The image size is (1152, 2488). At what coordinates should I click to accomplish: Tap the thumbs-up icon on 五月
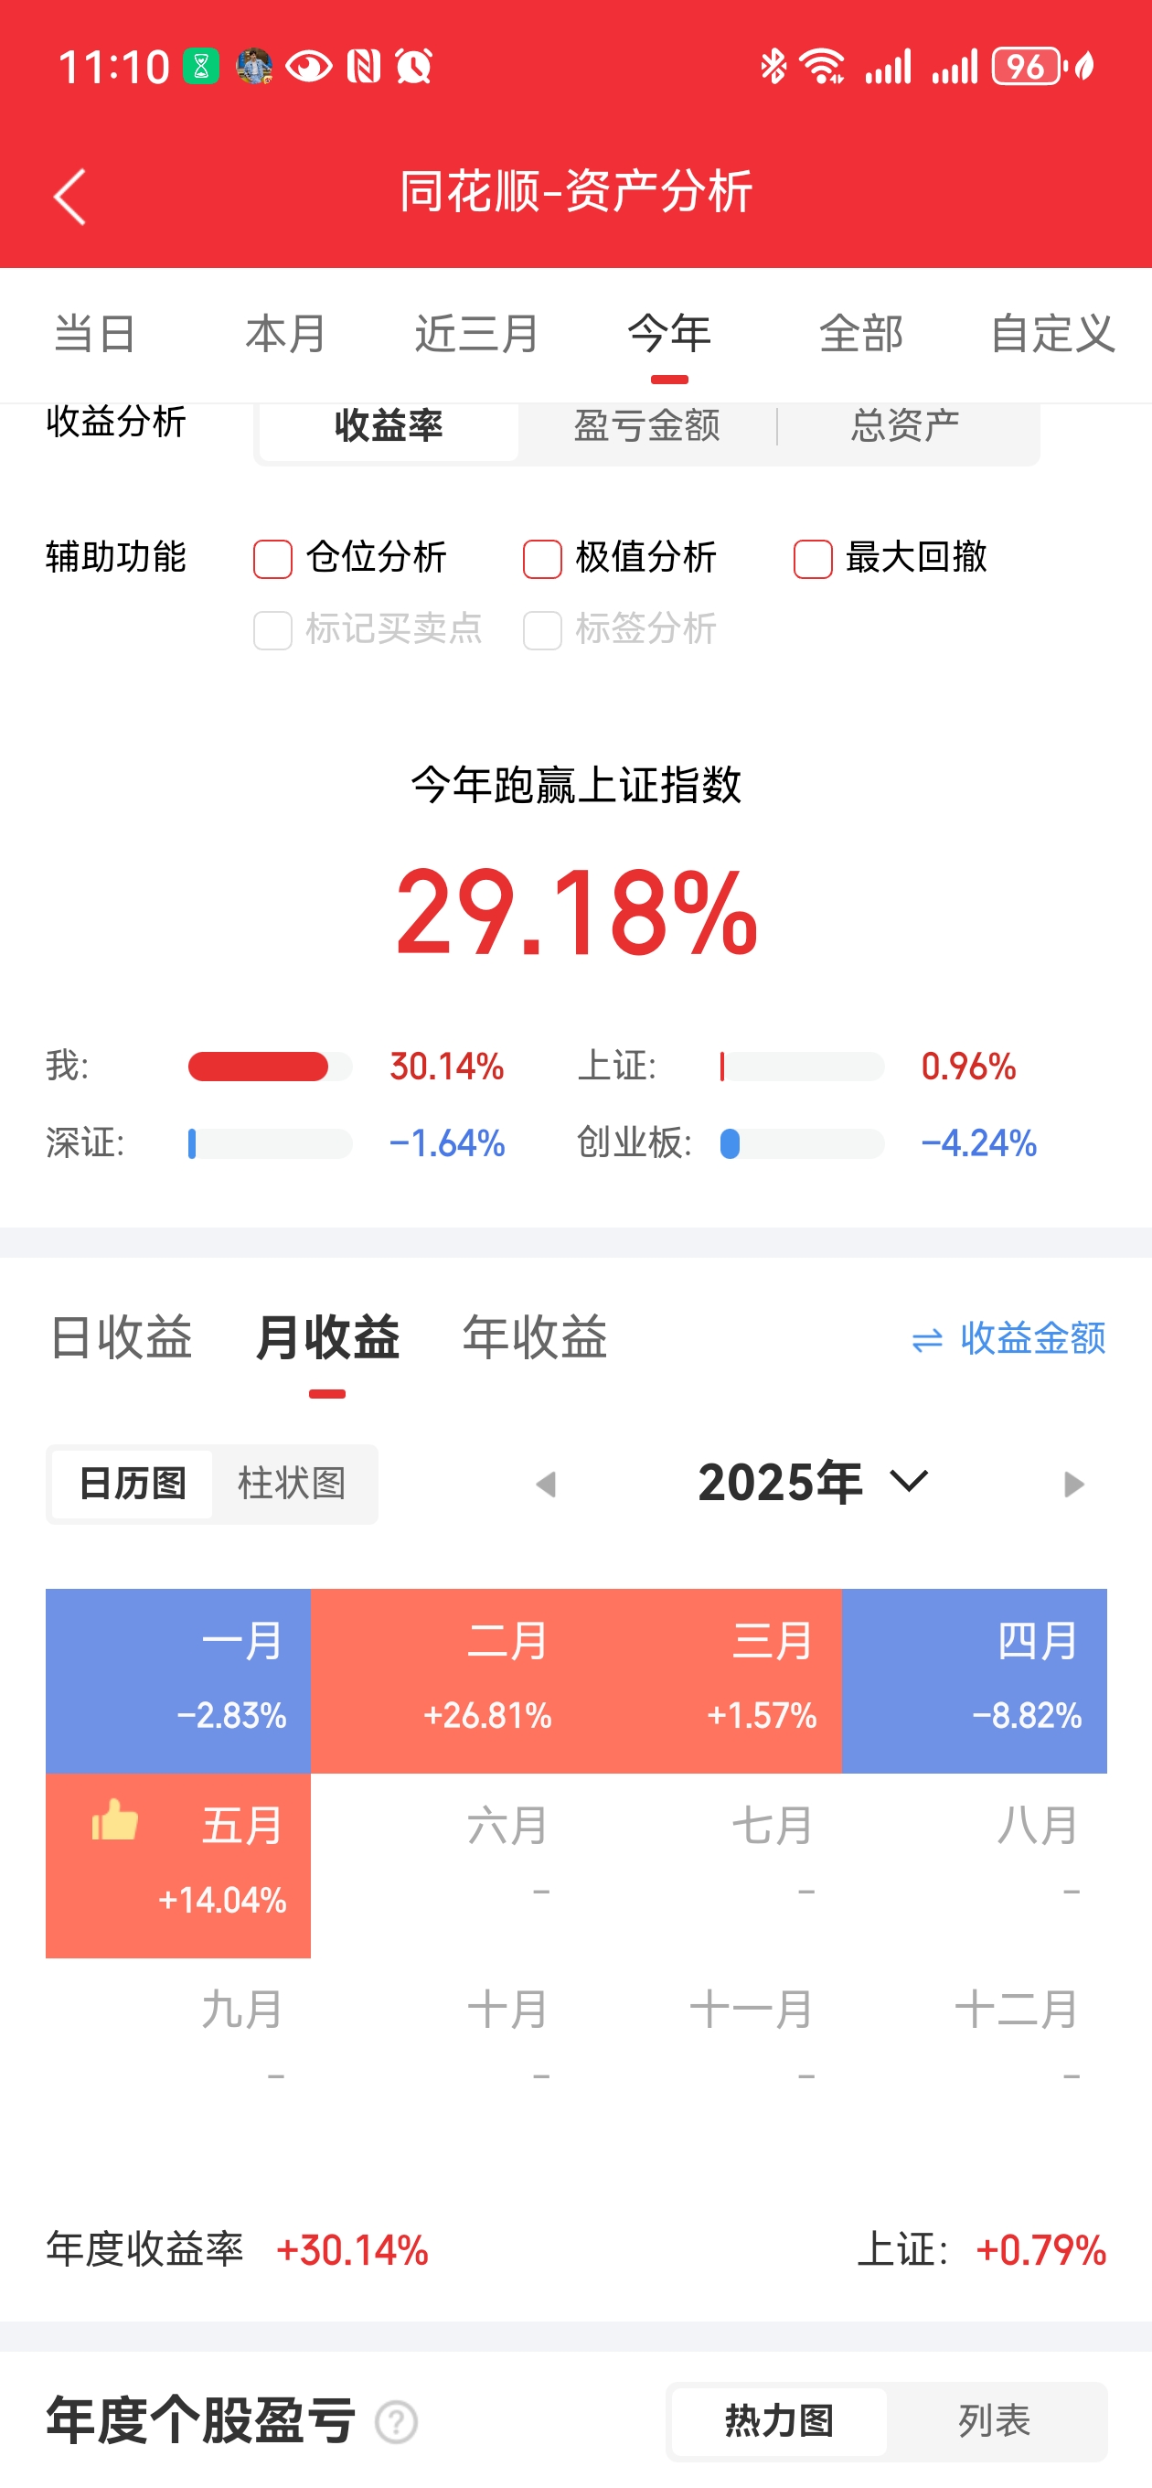pos(115,1820)
